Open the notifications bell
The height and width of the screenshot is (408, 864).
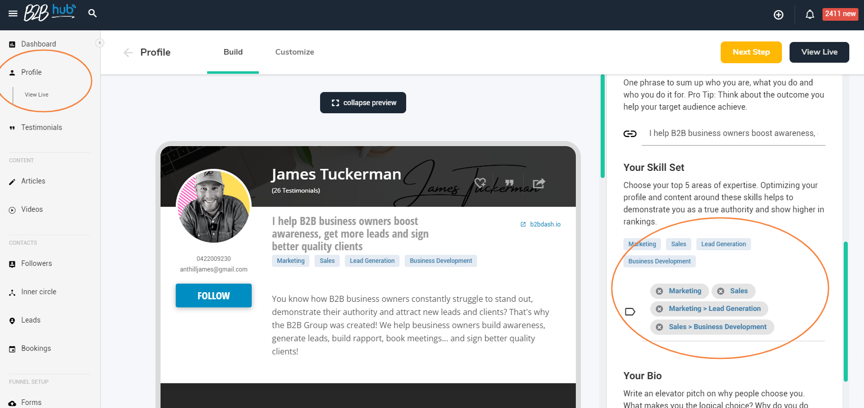tap(810, 15)
